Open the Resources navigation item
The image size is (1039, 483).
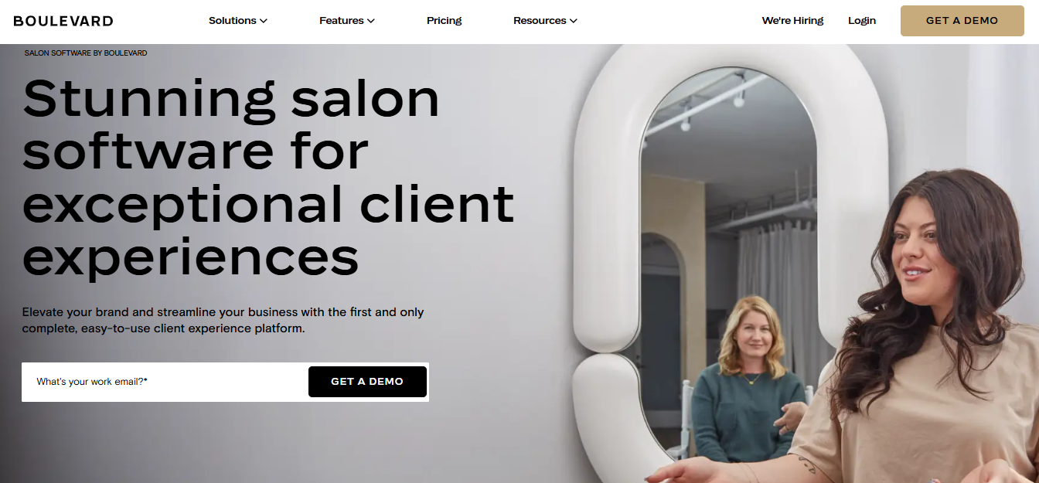[x=545, y=21]
